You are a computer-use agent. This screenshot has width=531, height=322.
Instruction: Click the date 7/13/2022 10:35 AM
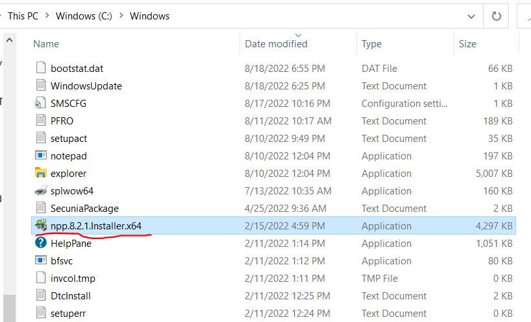(x=288, y=191)
